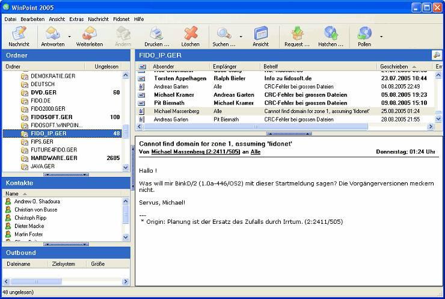Open the Antworten dropdown arrow

70,37
